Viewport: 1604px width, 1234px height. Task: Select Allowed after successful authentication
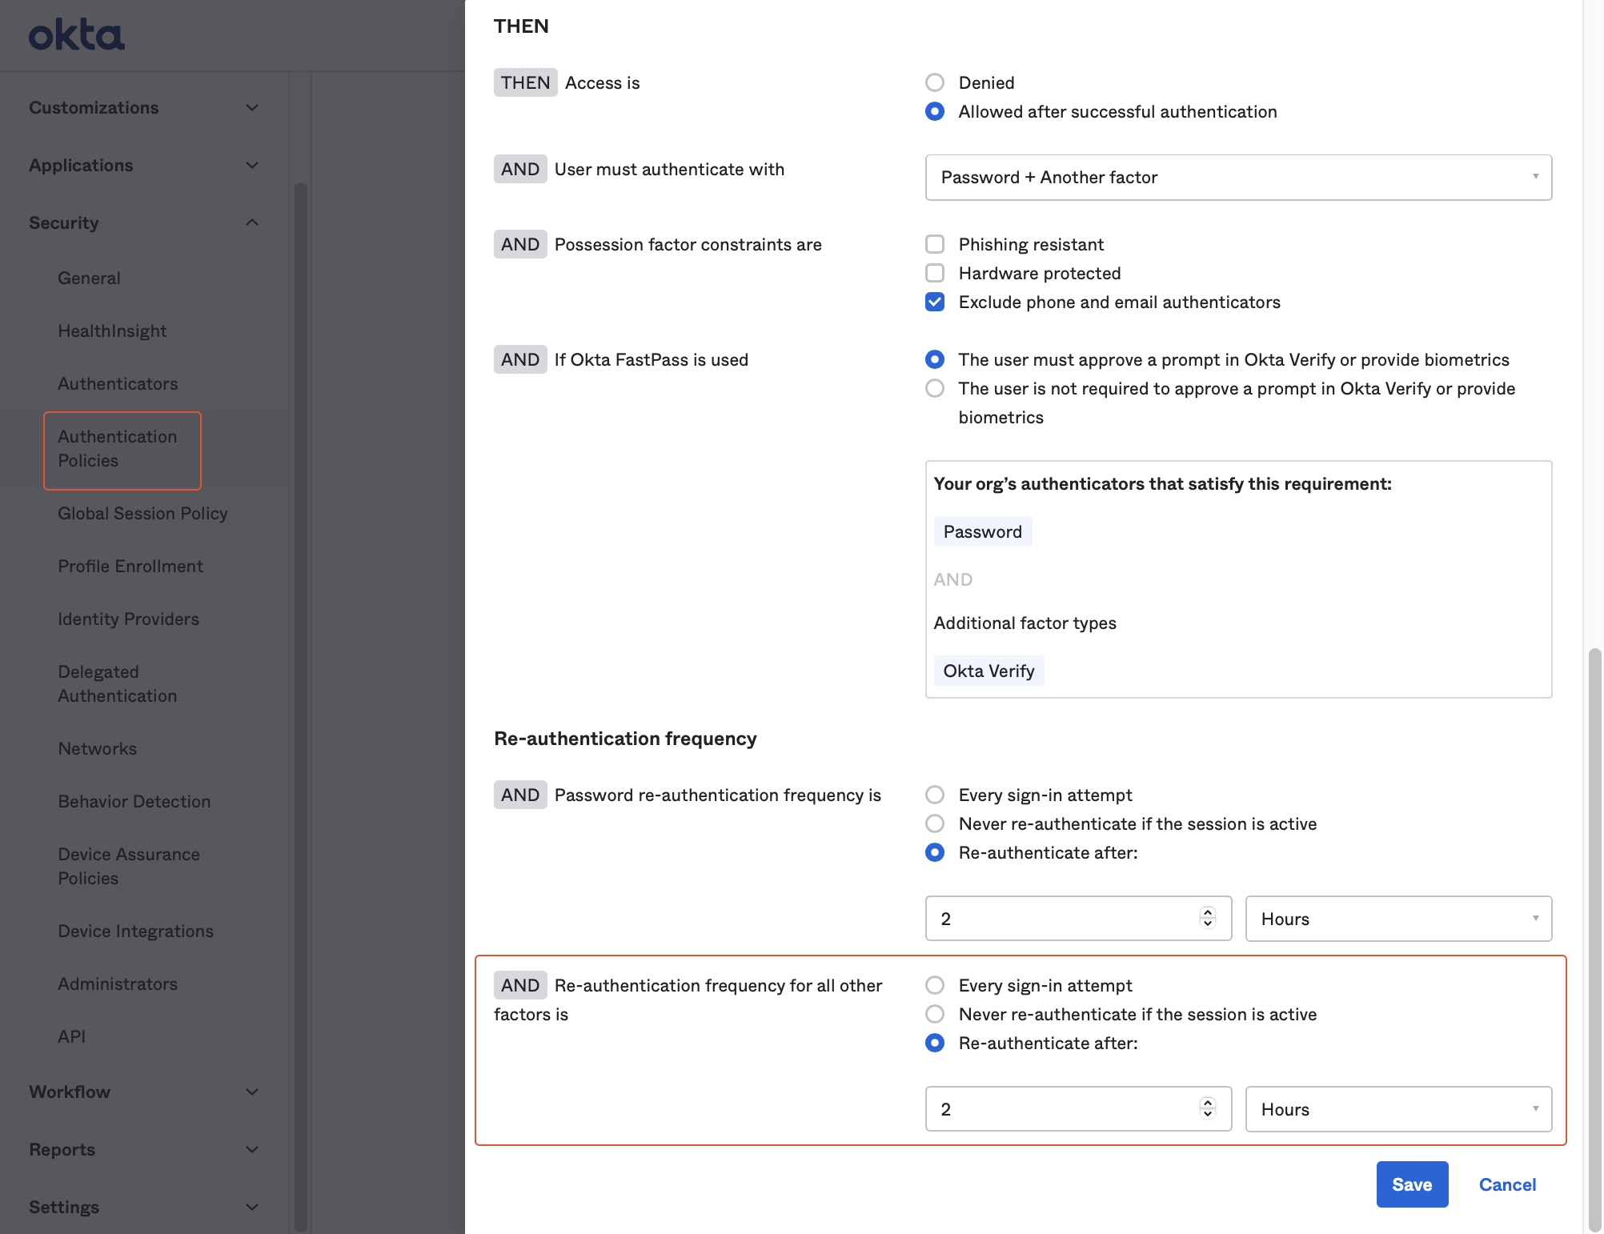pyautogui.click(x=935, y=111)
